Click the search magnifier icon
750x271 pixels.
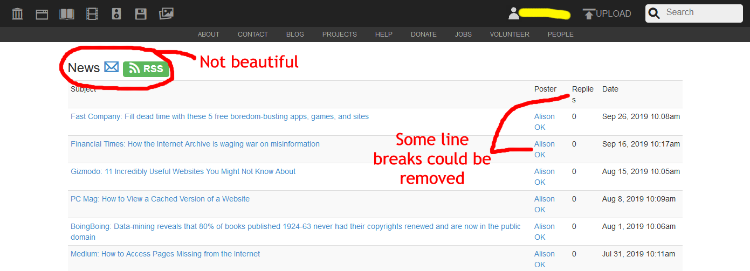tap(654, 13)
